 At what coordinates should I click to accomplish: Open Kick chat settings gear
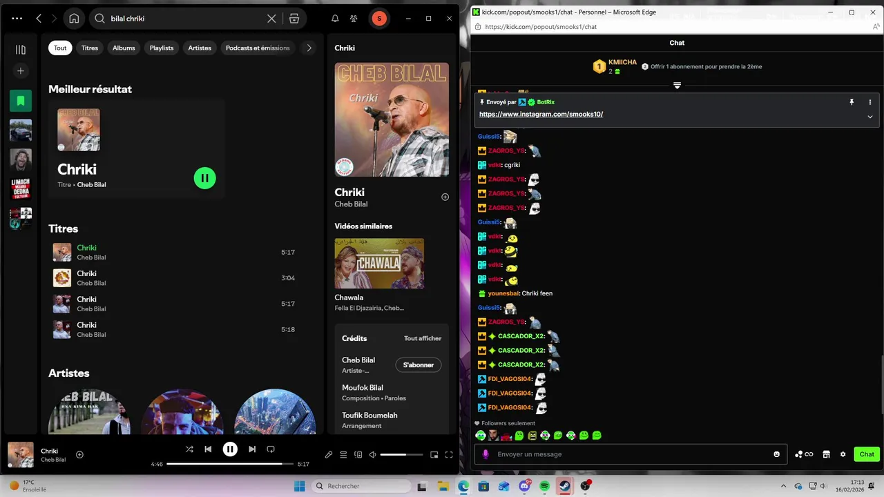point(843,454)
